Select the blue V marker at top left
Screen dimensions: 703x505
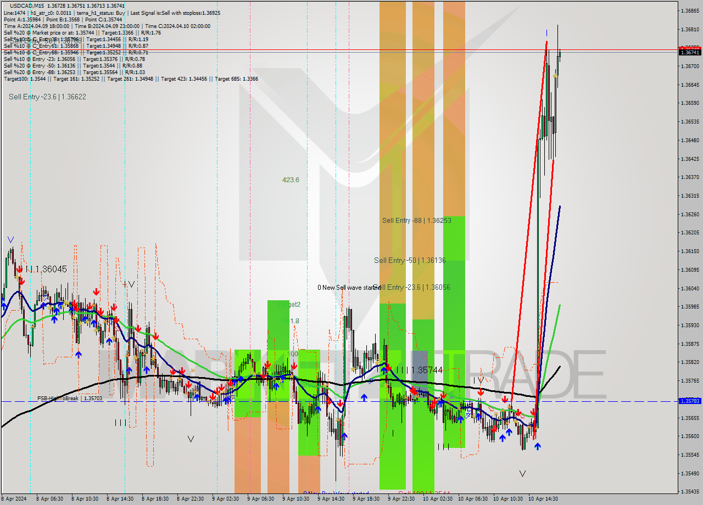(10, 240)
